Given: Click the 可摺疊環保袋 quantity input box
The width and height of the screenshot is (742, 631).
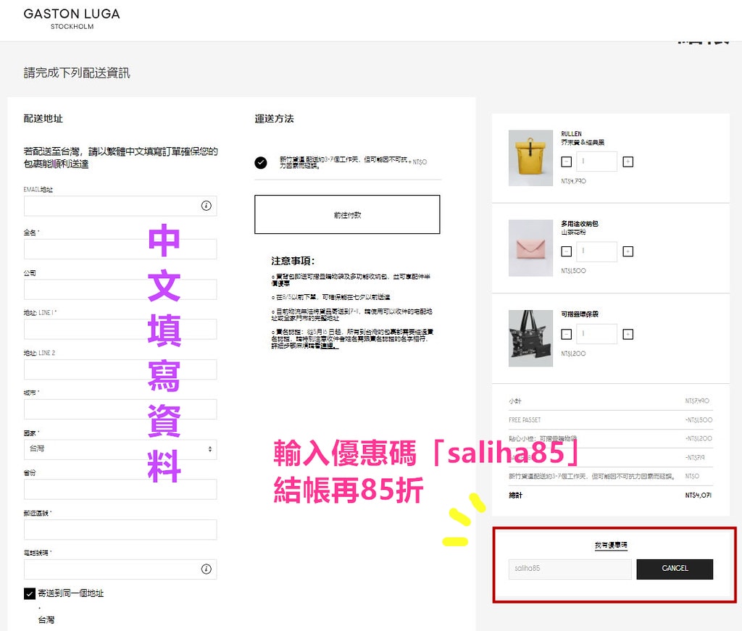Looking at the screenshot, I should 597,335.
